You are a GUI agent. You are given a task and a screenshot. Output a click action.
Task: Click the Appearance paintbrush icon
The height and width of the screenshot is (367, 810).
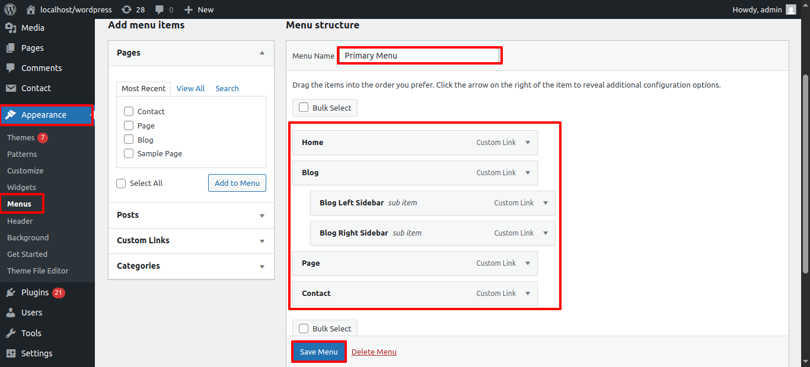pyautogui.click(x=11, y=115)
